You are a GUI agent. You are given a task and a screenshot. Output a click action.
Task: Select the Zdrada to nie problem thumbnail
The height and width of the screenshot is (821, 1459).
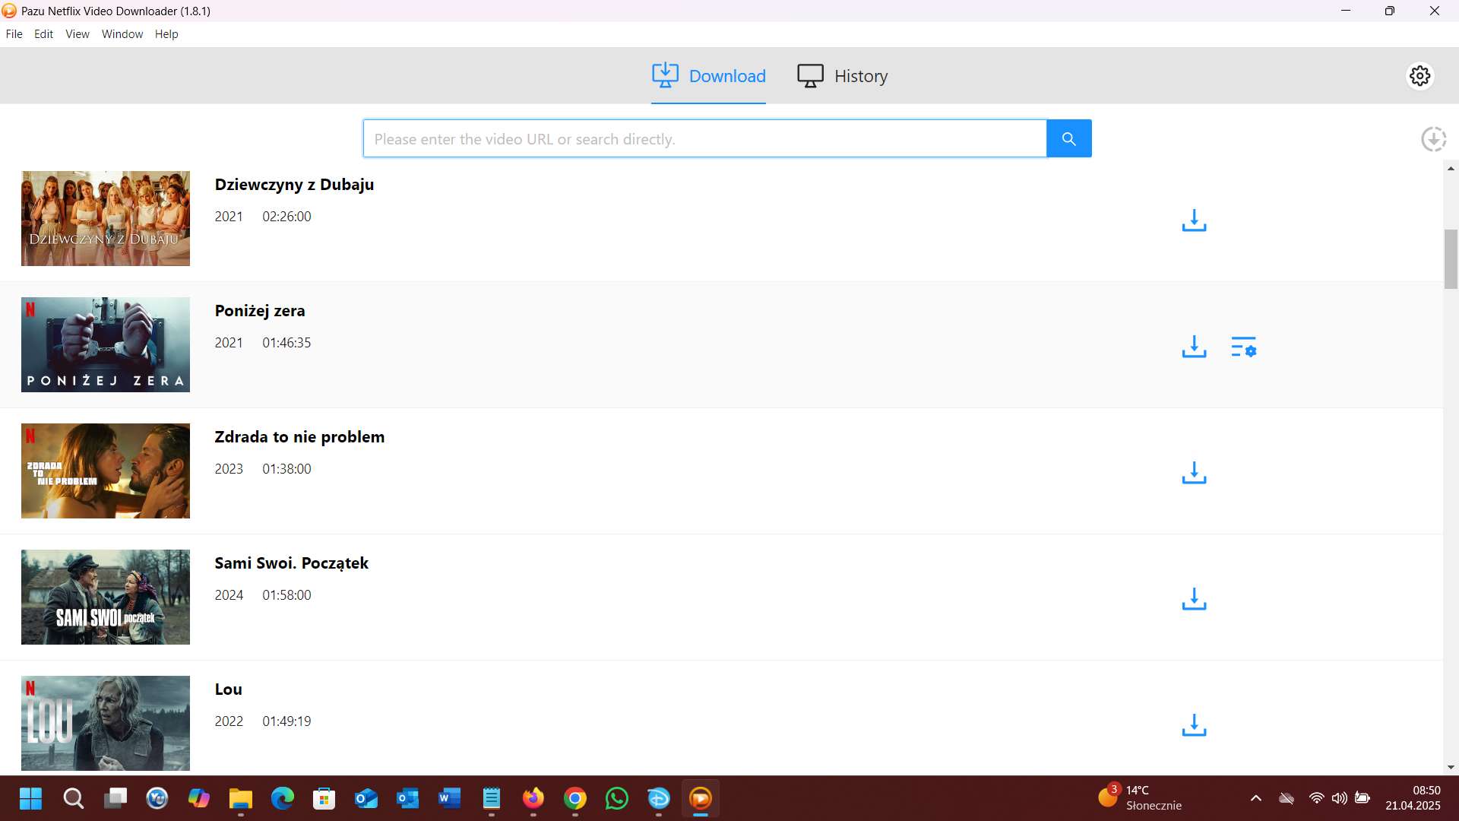click(106, 471)
